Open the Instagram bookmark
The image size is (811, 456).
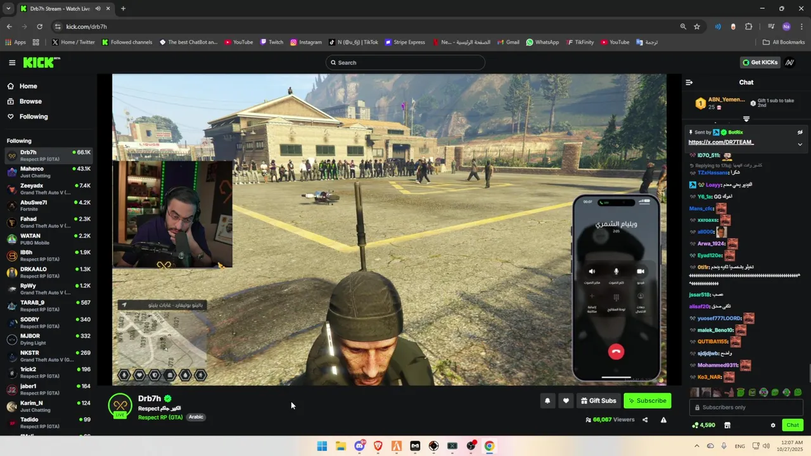point(305,42)
